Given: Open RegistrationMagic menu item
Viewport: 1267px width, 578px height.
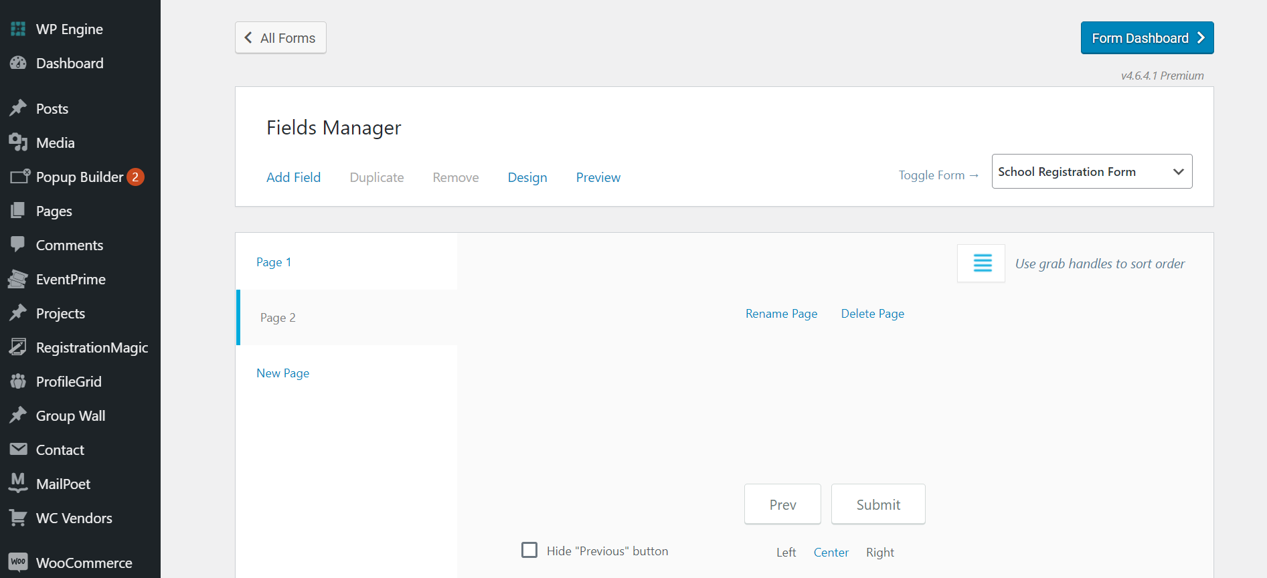Looking at the screenshot, I should (x=92, y=348).
